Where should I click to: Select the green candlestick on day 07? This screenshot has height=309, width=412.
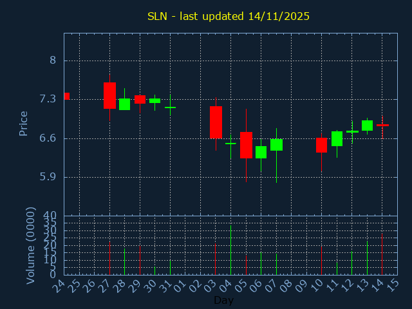(x=276, y=145)
